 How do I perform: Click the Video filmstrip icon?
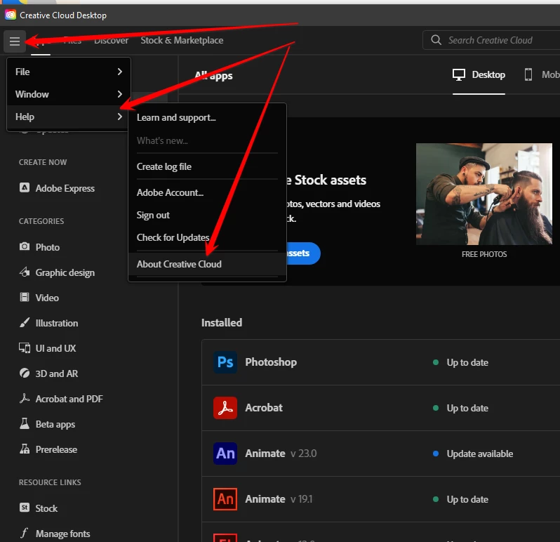[25, 297]
